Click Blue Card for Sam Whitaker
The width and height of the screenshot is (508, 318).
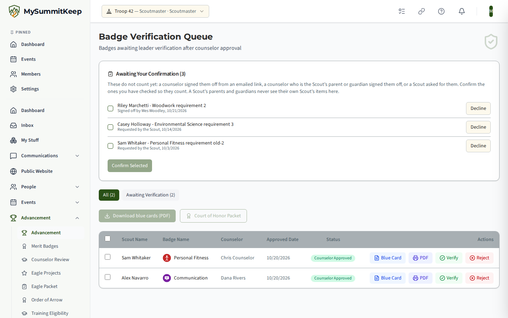pyautogui.click(x=388, y=258)
